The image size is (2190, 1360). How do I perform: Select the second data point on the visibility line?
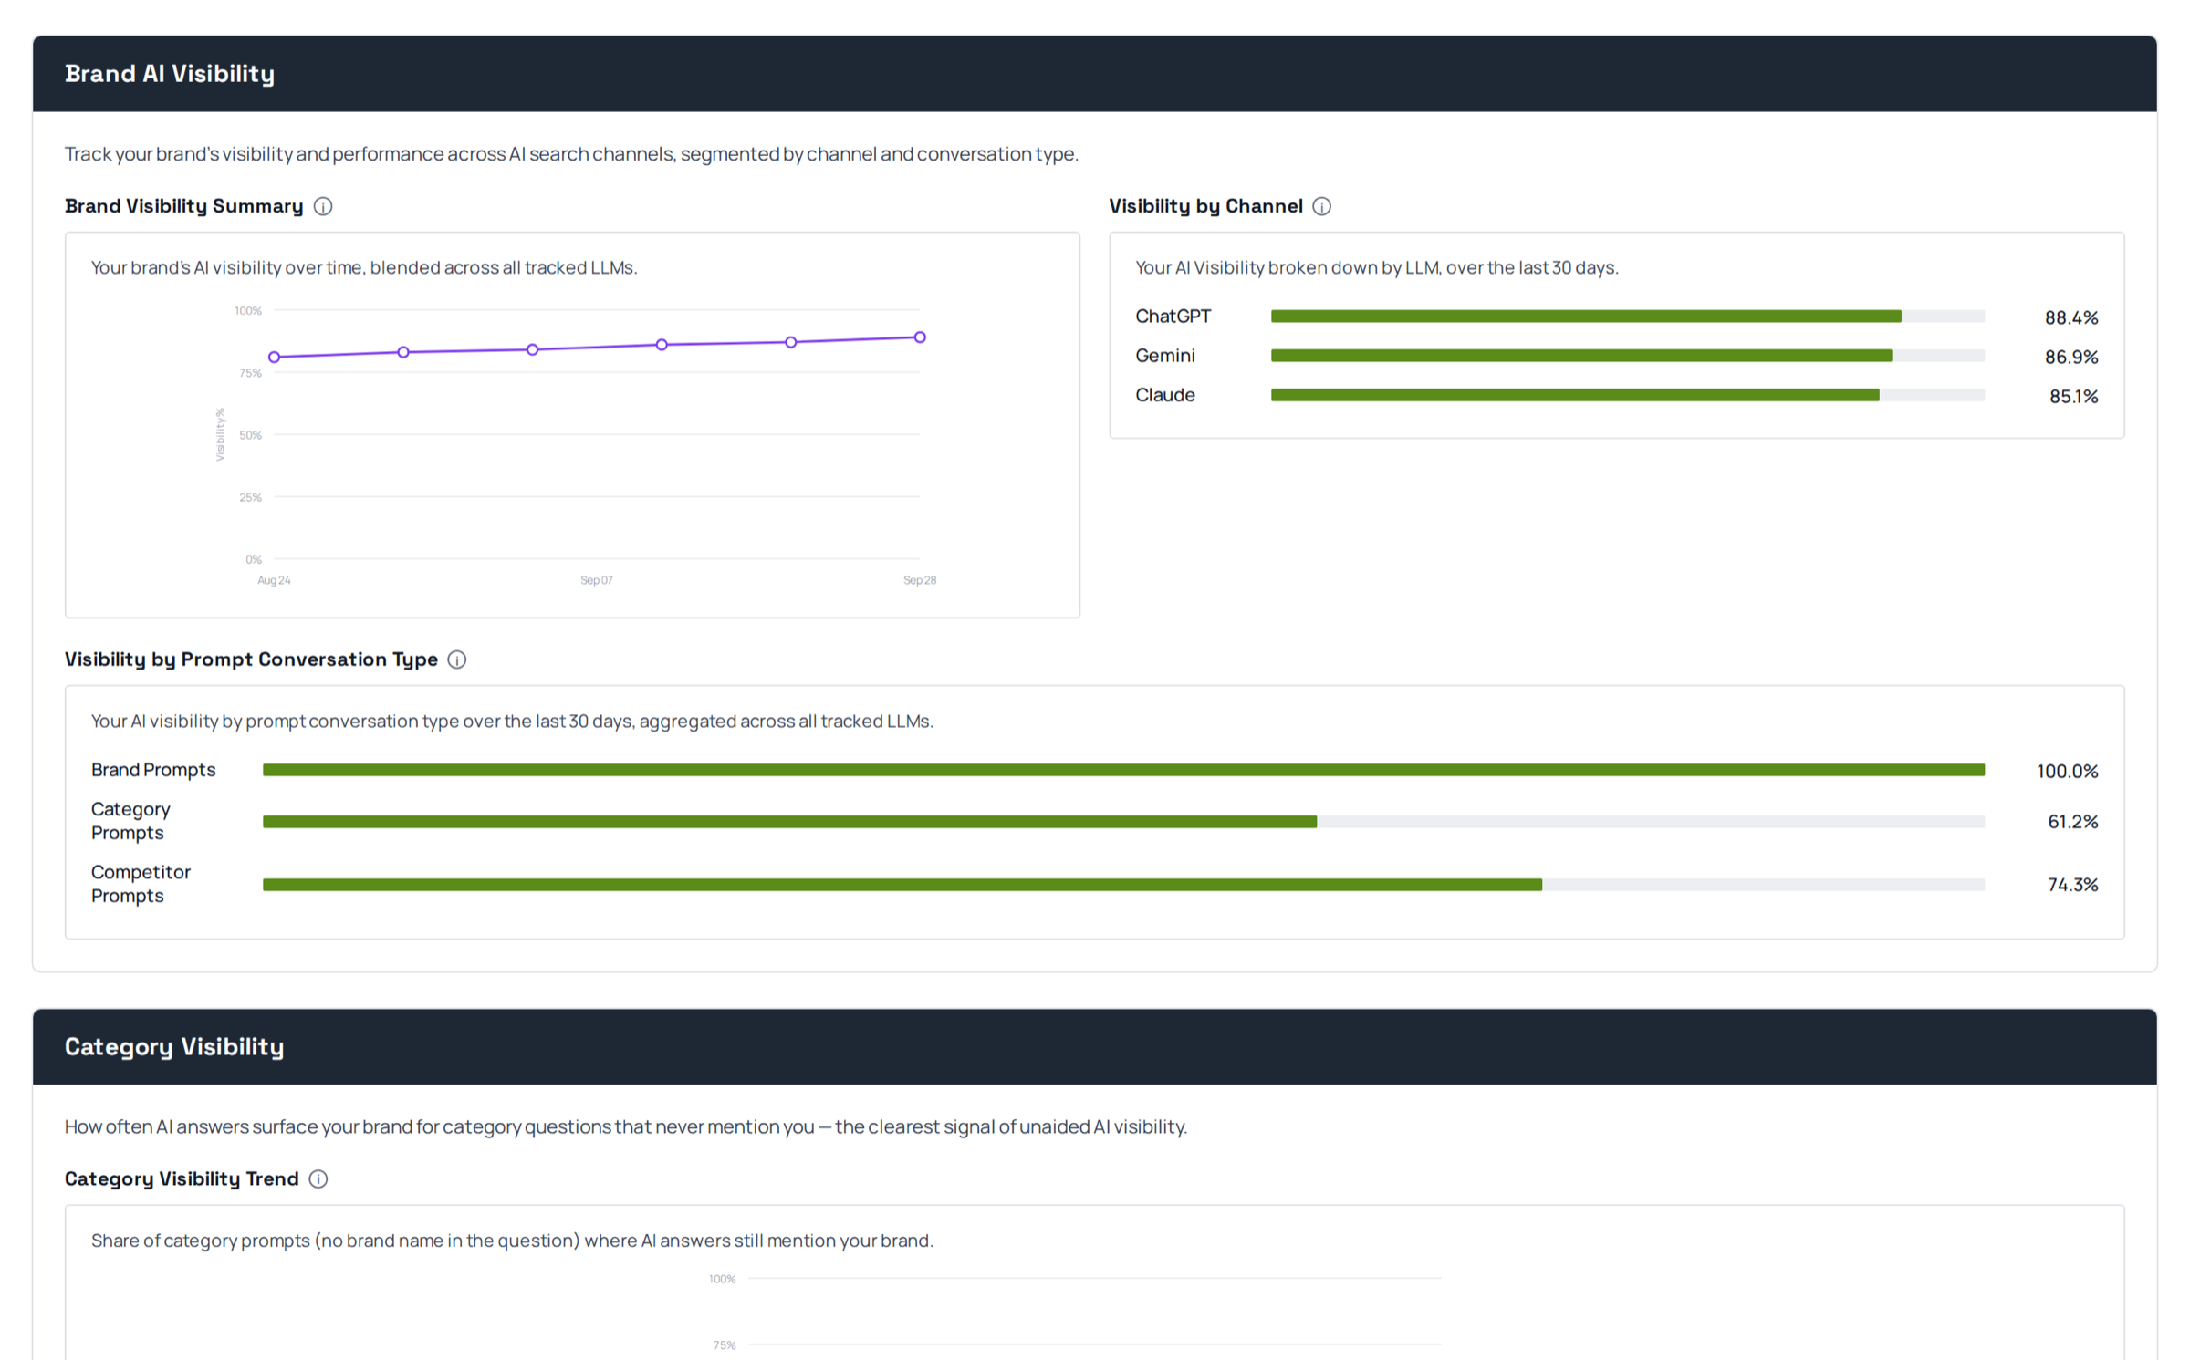click(x=403, y=352)
